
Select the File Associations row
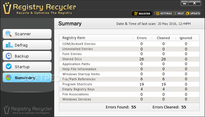tap(129, 94)
